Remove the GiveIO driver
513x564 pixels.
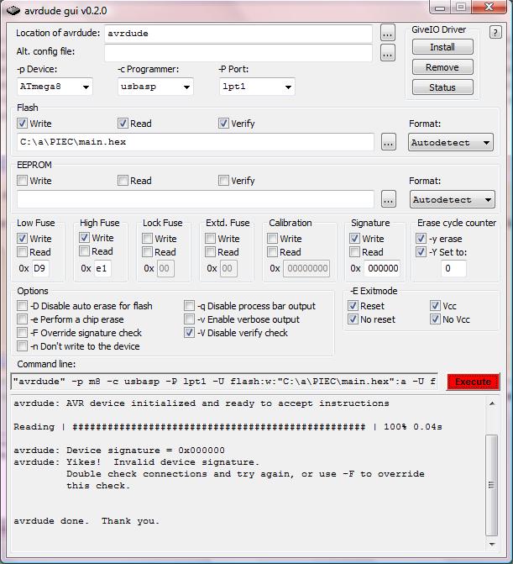click(442, 67)
